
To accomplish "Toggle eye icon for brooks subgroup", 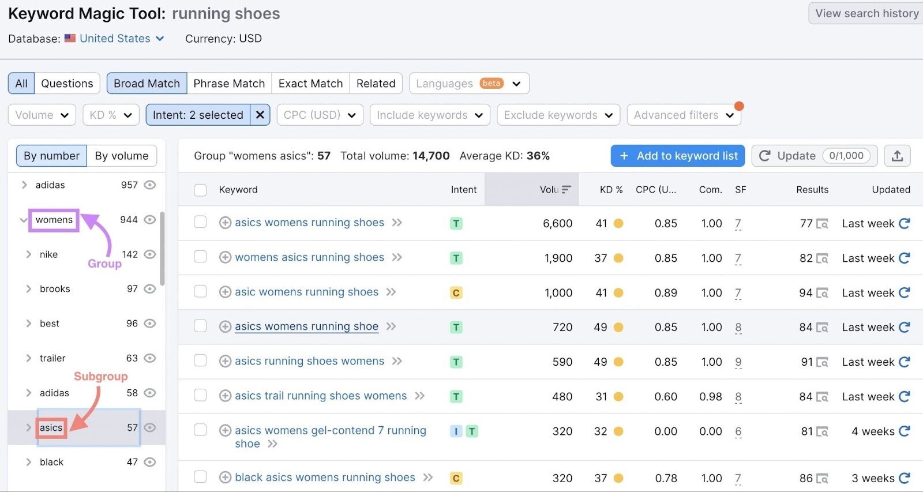I will (150, 289).
